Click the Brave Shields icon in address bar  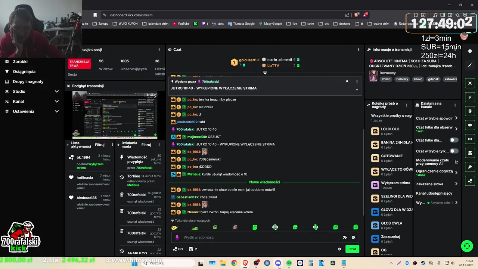[356, 15]
